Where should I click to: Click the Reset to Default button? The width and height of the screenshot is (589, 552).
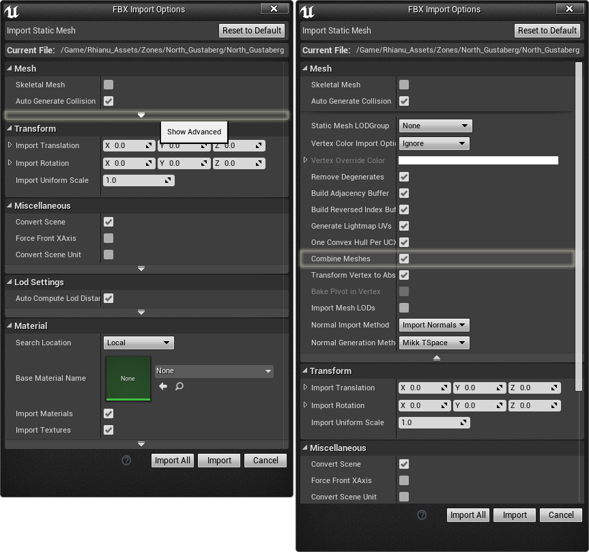[x=252, y=30]
